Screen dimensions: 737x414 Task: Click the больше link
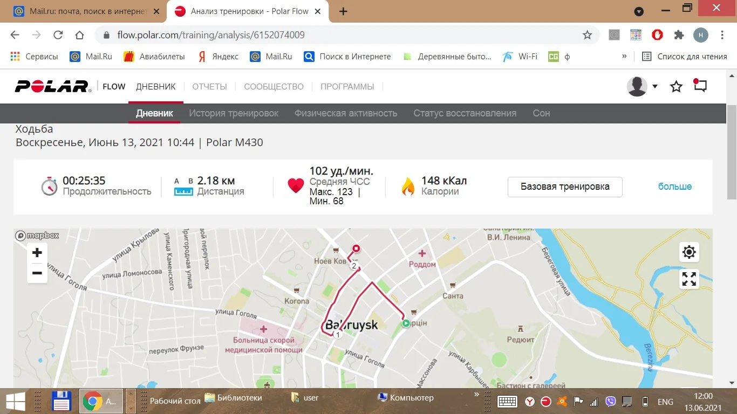coord(675,187)
